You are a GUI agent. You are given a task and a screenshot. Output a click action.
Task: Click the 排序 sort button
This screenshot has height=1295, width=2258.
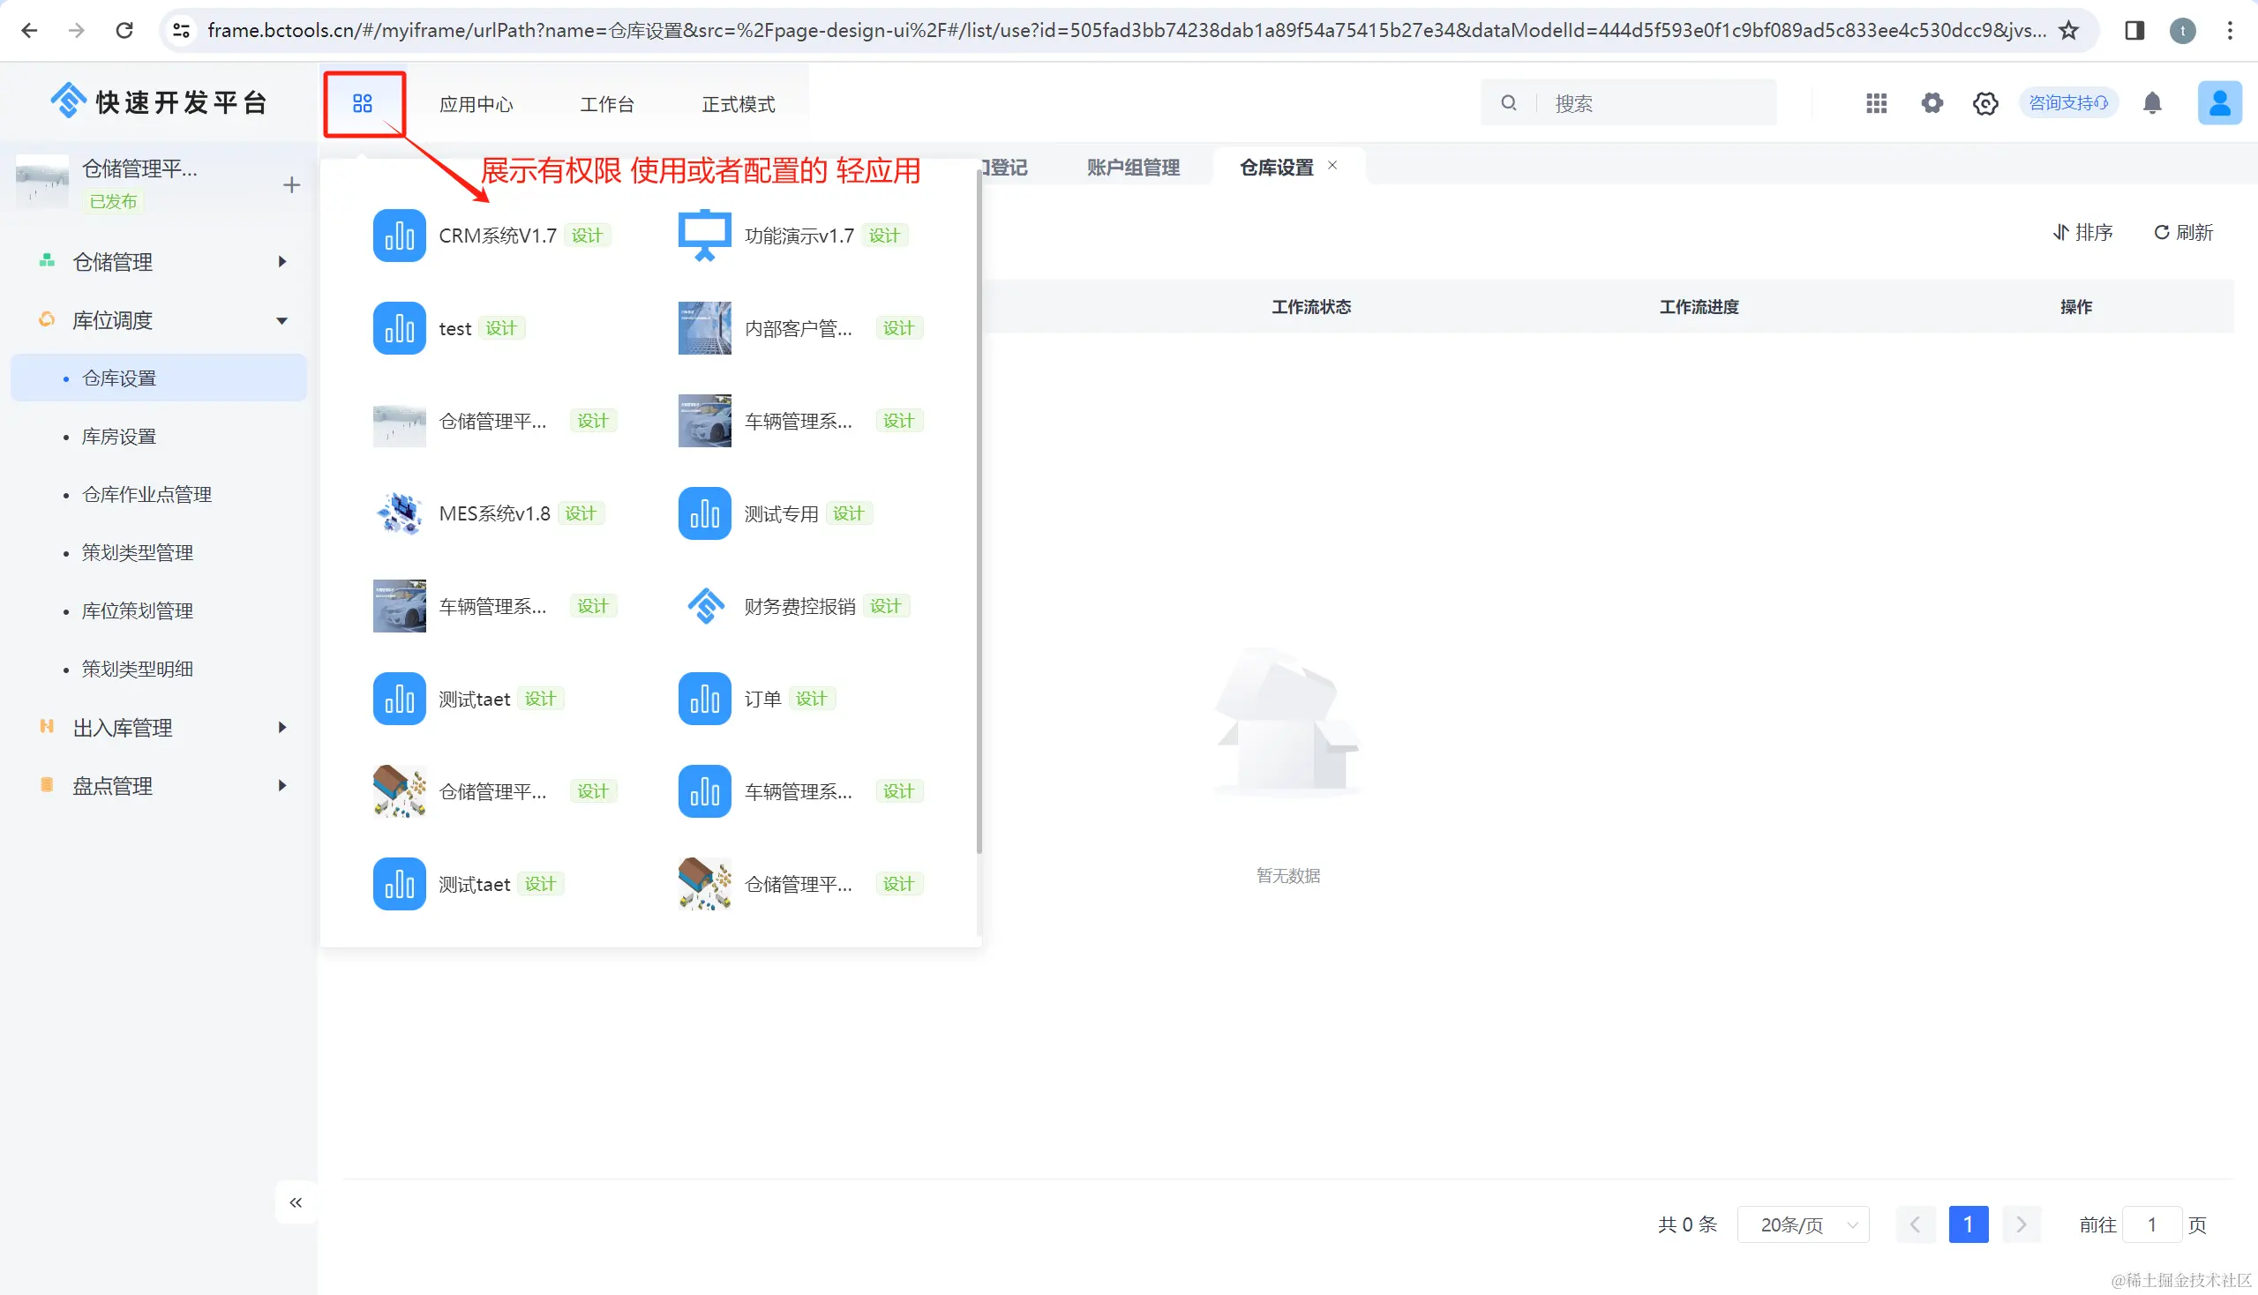click(2082, 233)
